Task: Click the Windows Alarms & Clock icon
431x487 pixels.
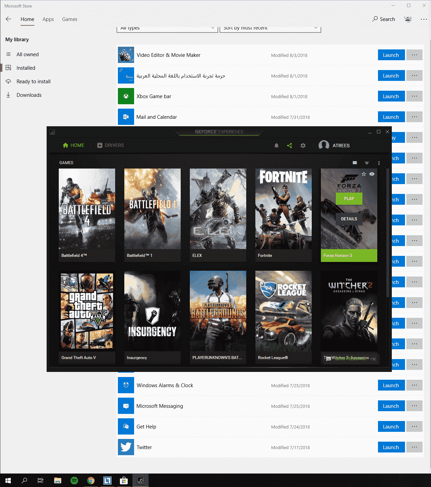Action: click(x=126, y=385)
